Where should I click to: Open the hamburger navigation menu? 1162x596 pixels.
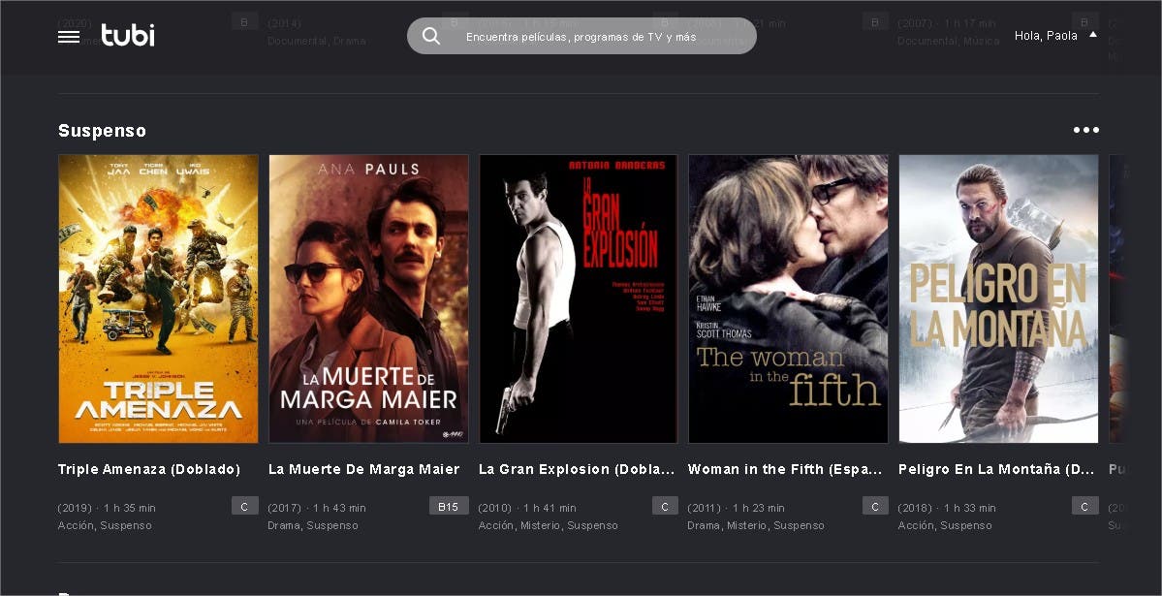coord(69,37)
